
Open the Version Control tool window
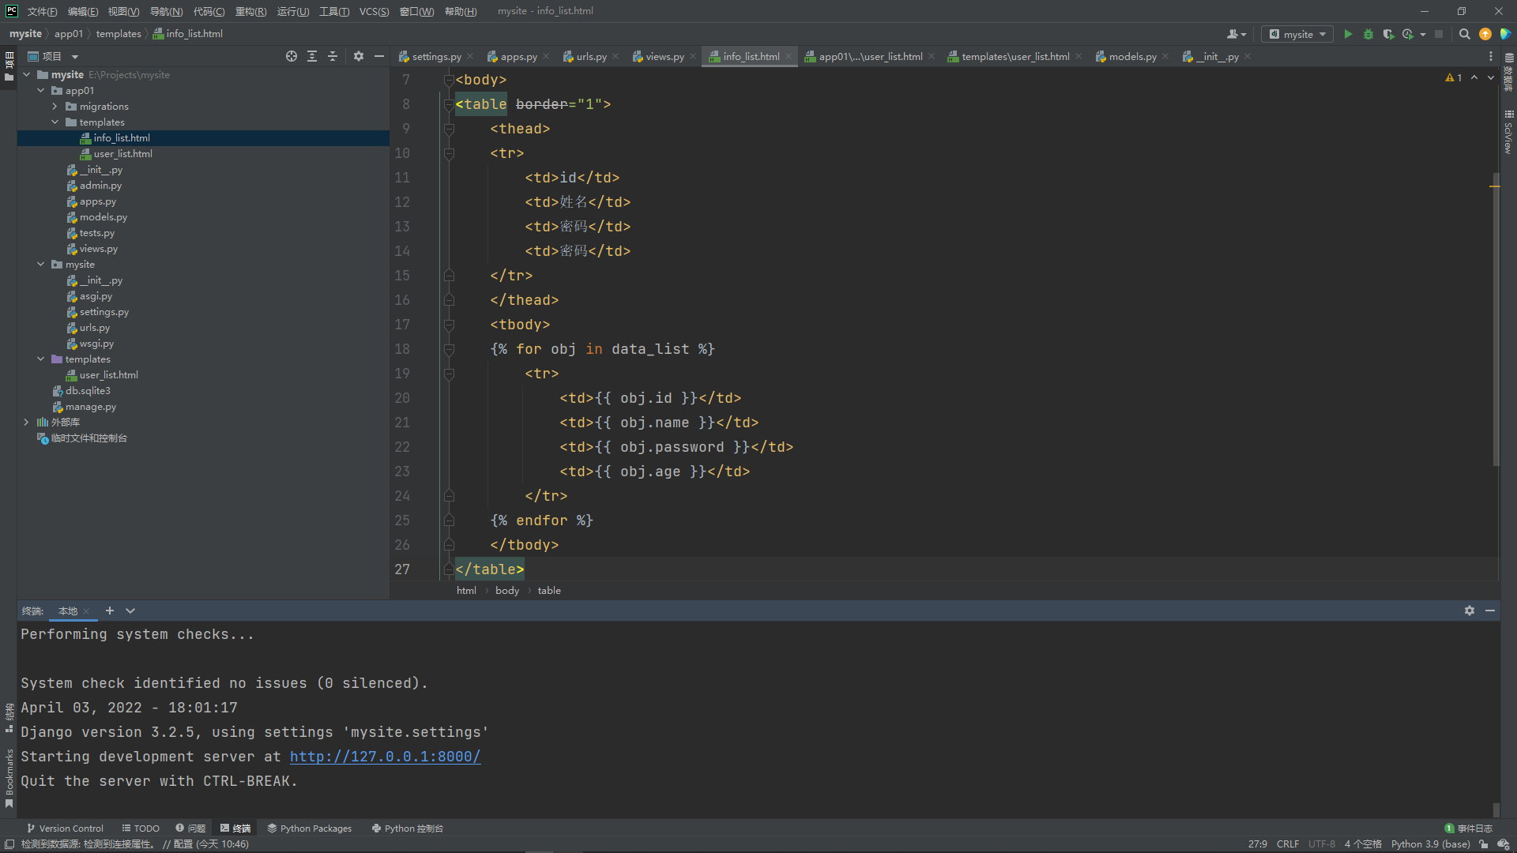[65, 829]
